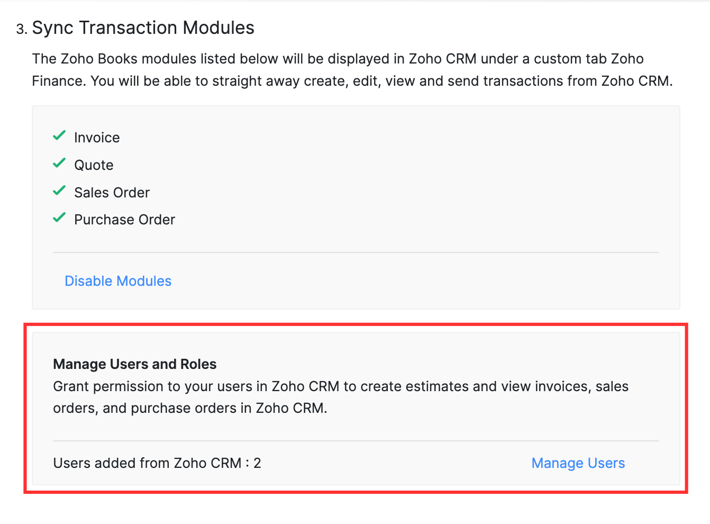This screenshot has width=710, height=524.
Task: Click the green checkmark beside Sales Order
Action: coord(59,191)
